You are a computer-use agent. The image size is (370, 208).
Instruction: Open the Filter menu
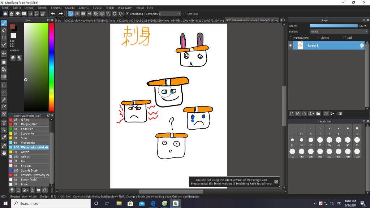pos(43,8)
